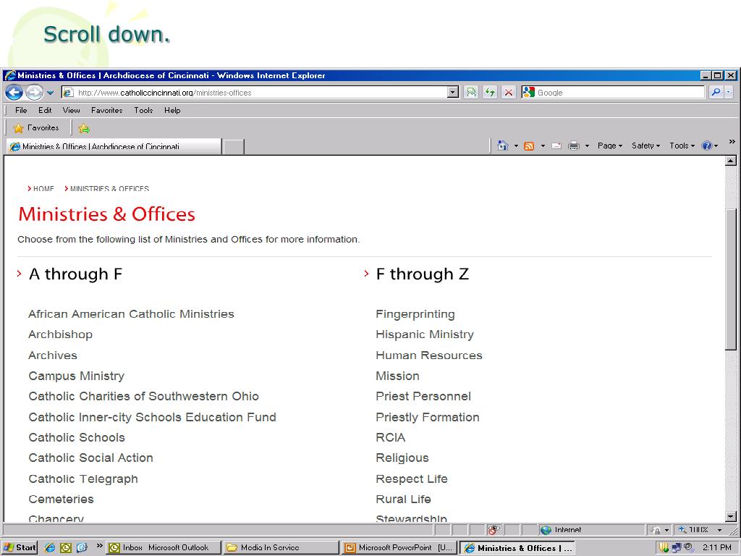
Task: Switch to Inbox - Microsoft Outlook taskbar button
Action: click(163, 547)
